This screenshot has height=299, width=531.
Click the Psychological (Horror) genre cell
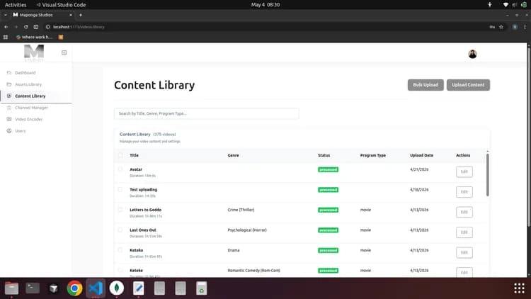pos(247,230)
